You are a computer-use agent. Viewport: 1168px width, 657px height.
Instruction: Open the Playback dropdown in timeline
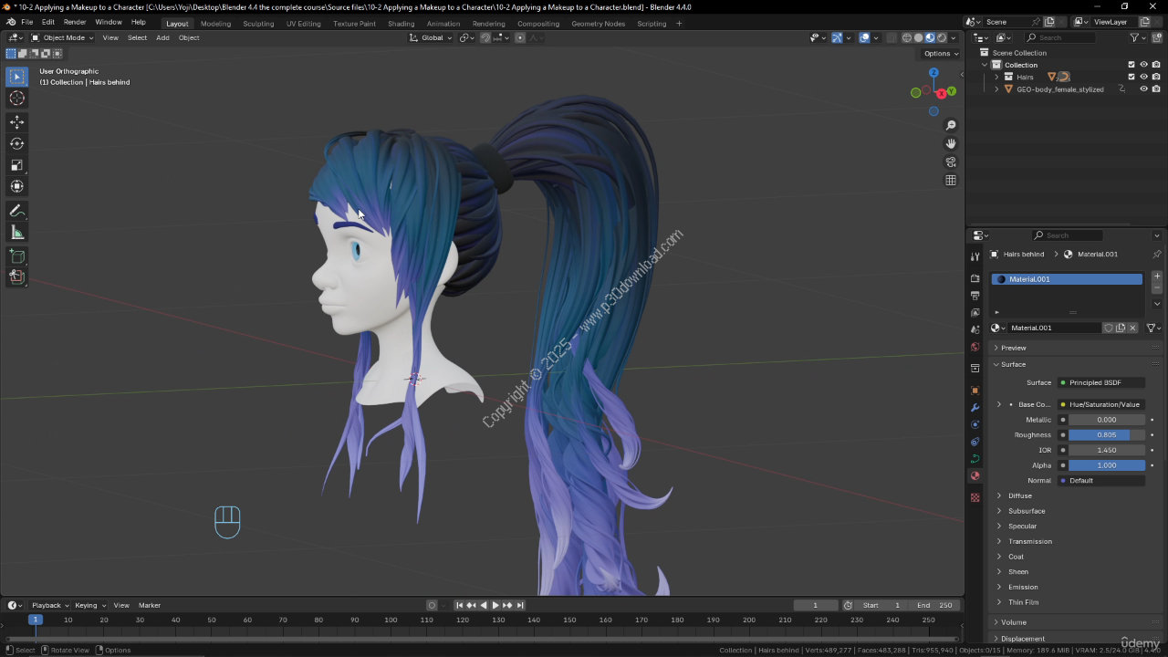[50, 605]
